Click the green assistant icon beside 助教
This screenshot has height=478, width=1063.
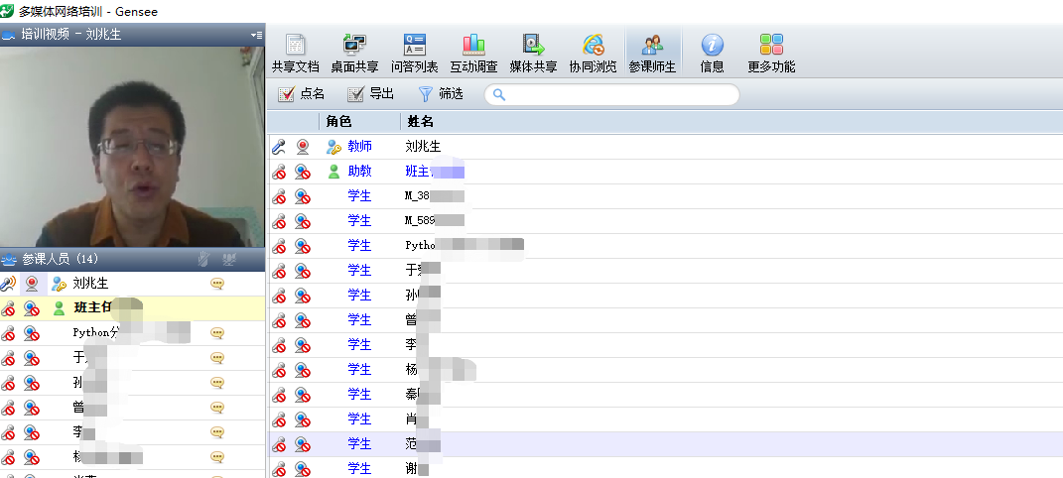pos(333,172)
